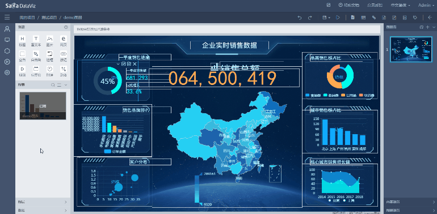Toggle the list view icon in charts panel
The width and height of the screenshot is (437, 214).
coord(60,85)
